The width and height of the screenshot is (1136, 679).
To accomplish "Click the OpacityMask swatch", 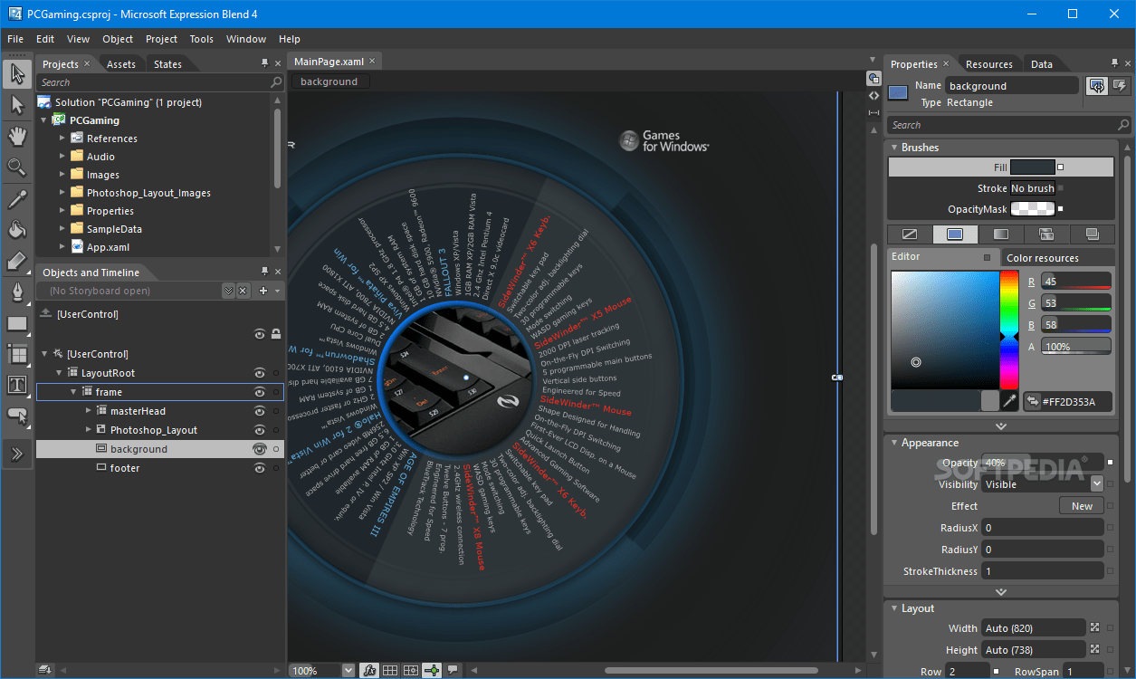I will point(1033,209).
